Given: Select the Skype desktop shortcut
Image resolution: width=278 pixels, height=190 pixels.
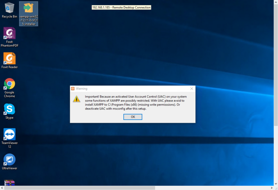Looking at the screenshot, I should [x=9, y=111].
